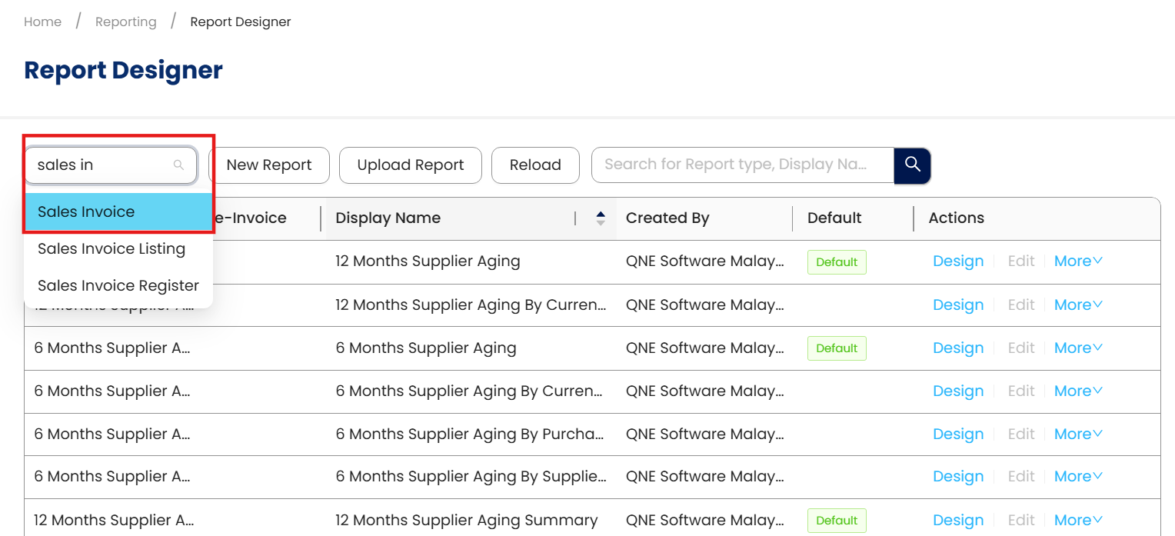
Task: Click the Upload Report button
Action: coord(411,165)
